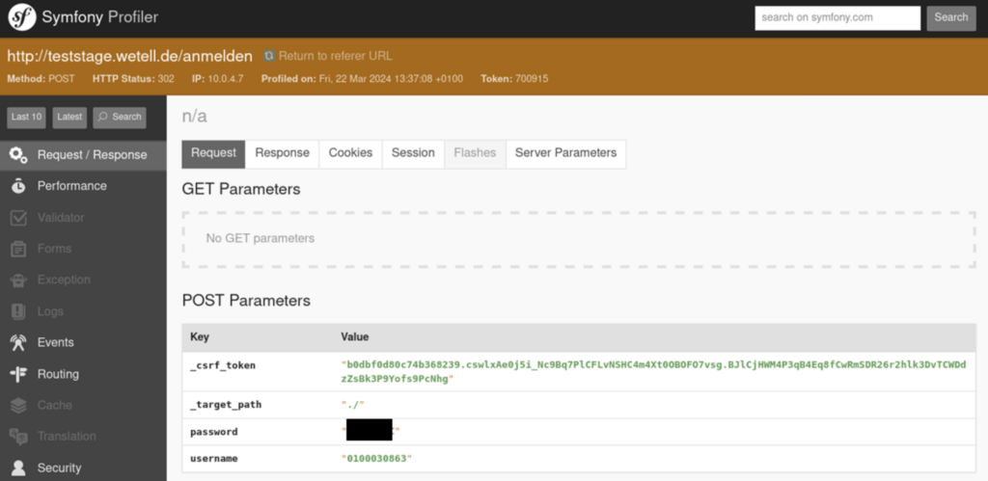Screen dimensions: 988x481
Task: Click the sidebar Search button
Action: (x=120, y=117)
